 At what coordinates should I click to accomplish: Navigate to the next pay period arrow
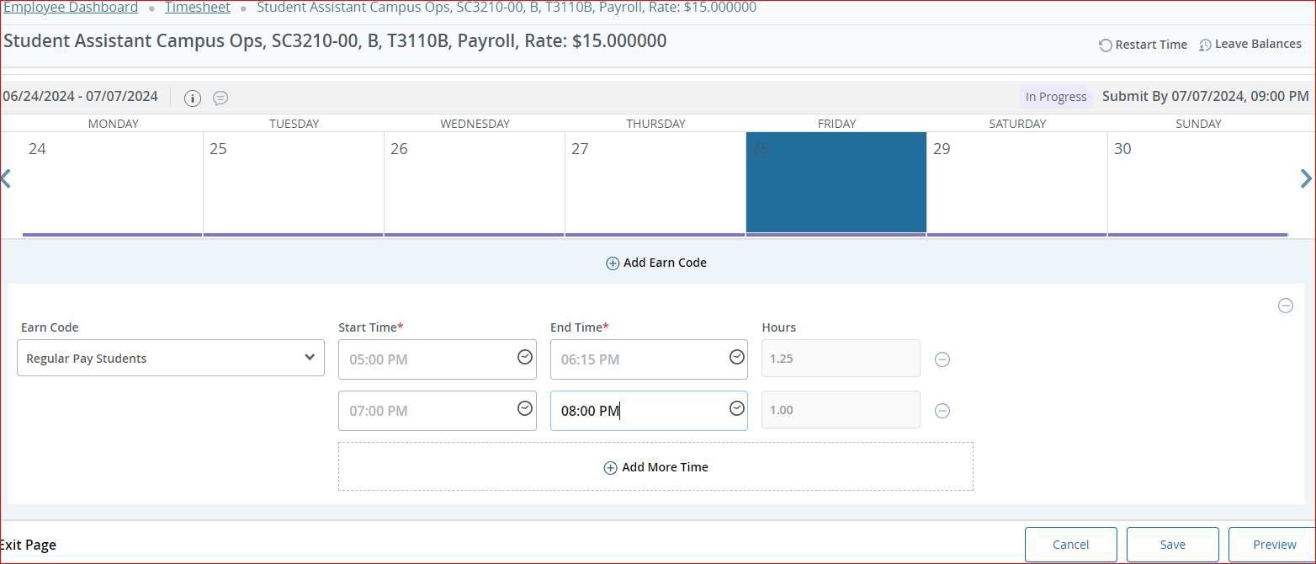(x=1306, y=178)
